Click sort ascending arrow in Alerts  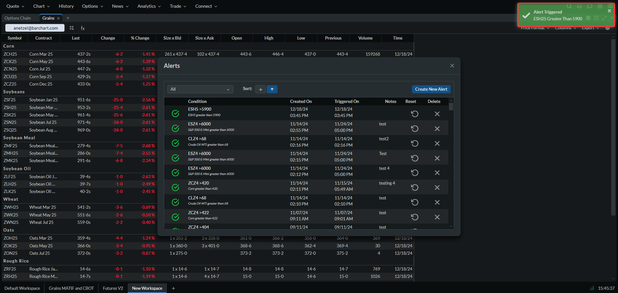(272, 89)
